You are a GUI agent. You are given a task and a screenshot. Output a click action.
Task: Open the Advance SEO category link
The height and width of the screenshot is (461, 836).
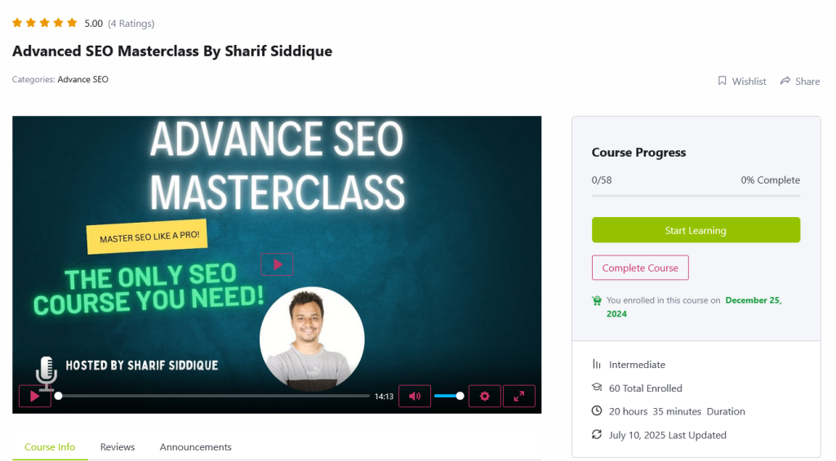(82, 80)
